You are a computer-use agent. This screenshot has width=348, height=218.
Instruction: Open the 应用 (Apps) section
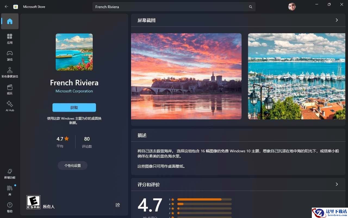10,38
